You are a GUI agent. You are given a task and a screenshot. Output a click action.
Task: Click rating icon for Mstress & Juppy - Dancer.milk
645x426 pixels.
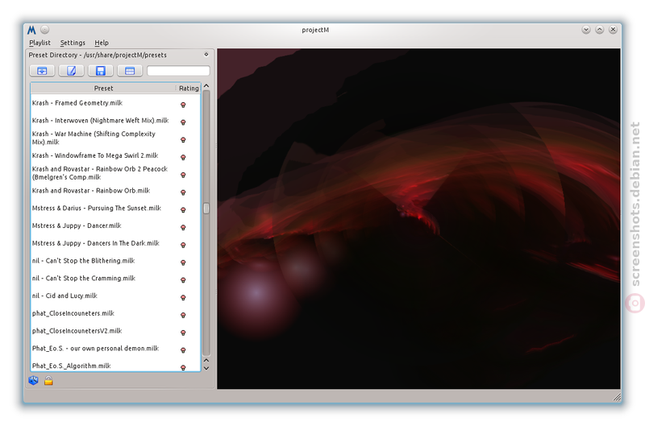(x=183, y=227)
